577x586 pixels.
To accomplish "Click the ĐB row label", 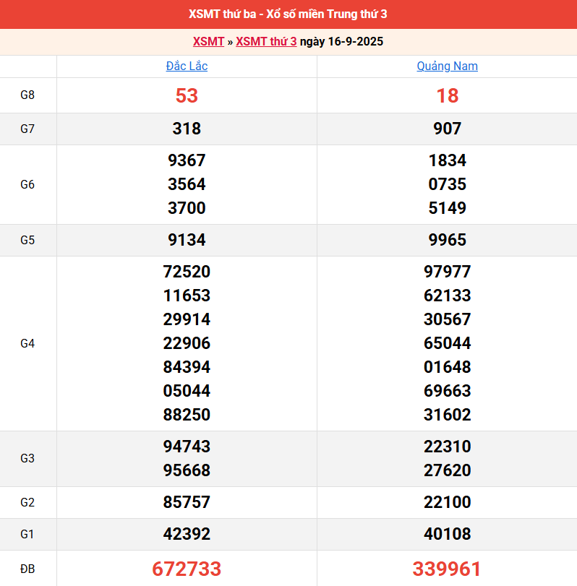I will click(x=27, y=569).
